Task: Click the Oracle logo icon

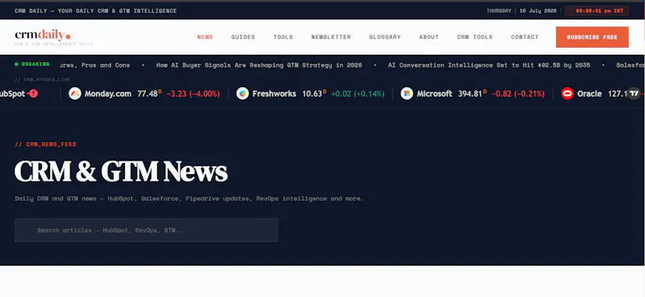Action: pos(568,94)
